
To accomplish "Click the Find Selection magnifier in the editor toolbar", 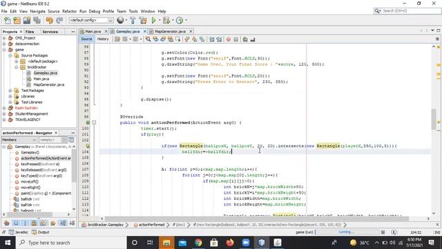I will 148,39.
